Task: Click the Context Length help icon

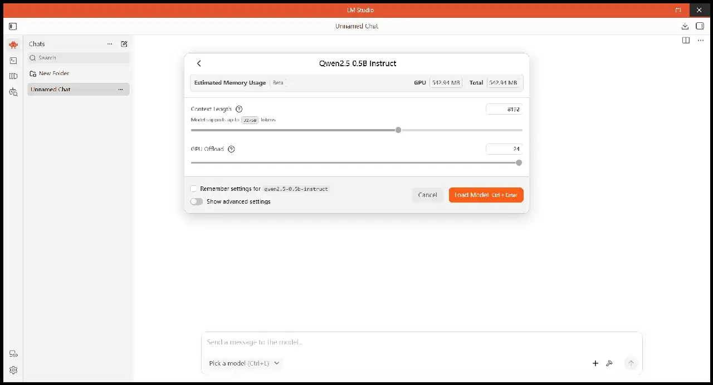Action: (239, 109)
